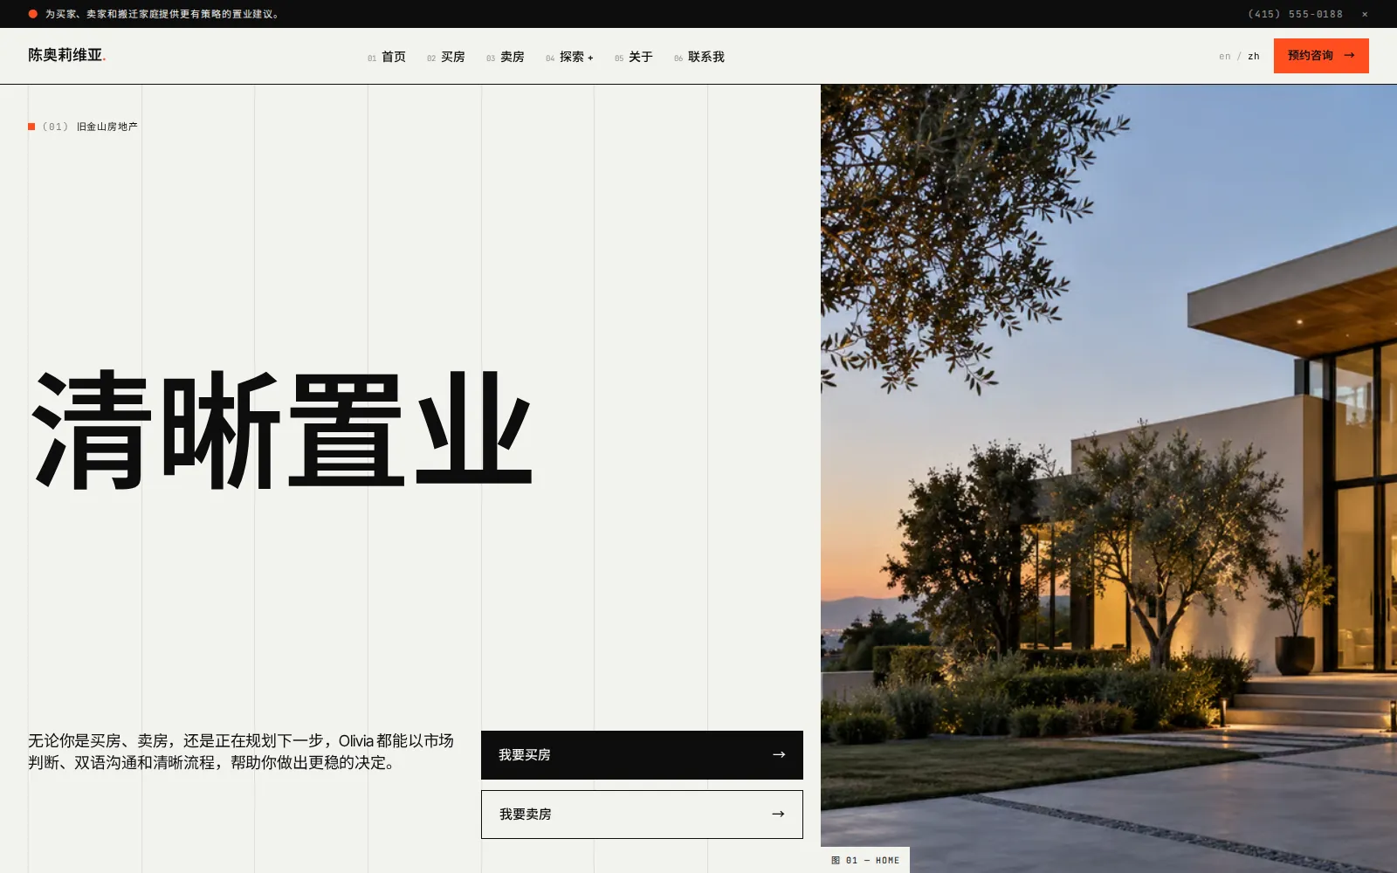This screenshot has width=1397, height=873.
Task: Click the 01 — HOME caption text
Action: tap(872, 861)
